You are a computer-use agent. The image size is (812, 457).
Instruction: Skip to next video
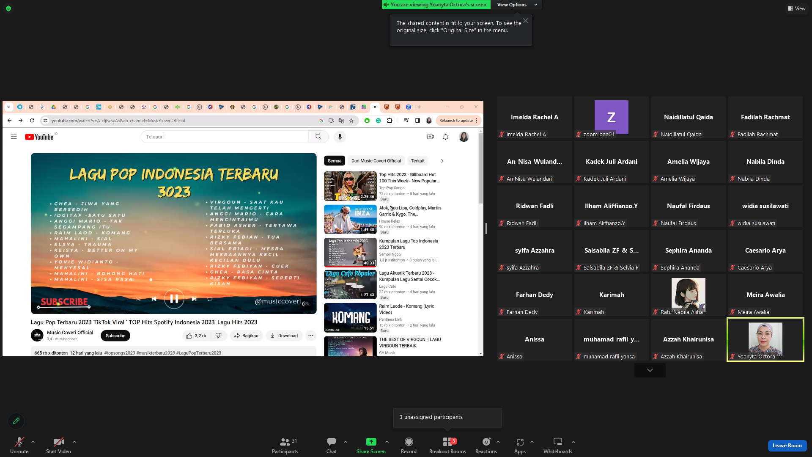click(194, 299)
